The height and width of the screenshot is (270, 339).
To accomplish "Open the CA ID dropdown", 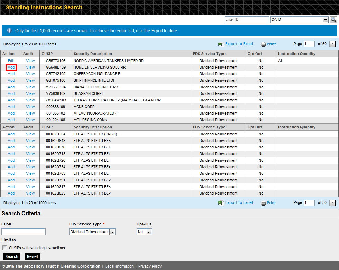I will tap(326, 20).
